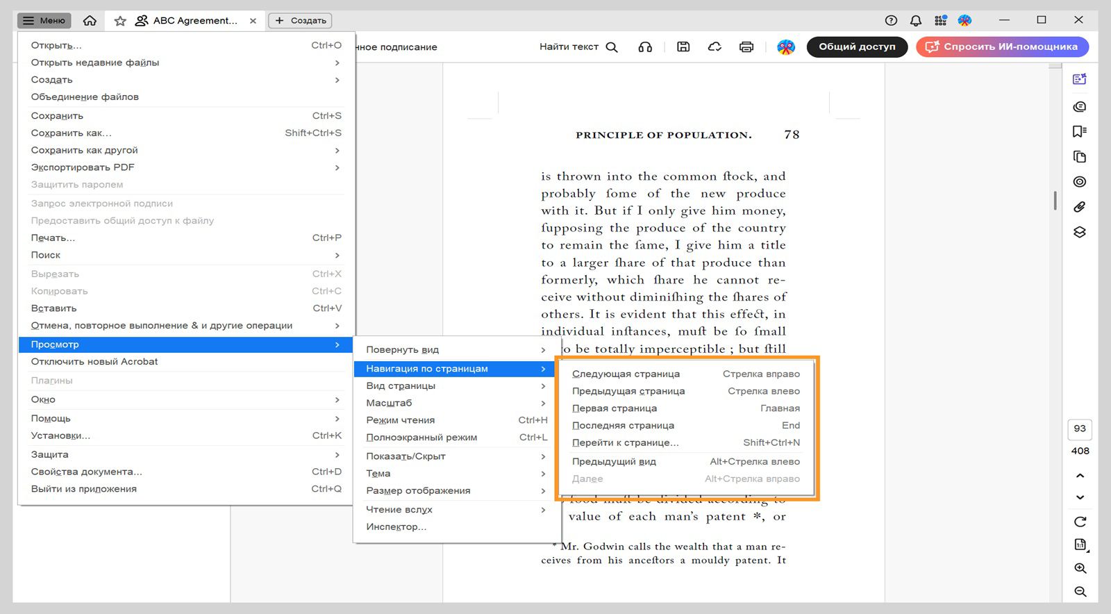Click the Общий доступ button
Screen dimensions: 1111x614
pyautogui.click(x=857, y=47)
